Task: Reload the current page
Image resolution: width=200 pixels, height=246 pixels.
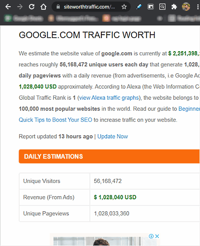Action: point(32,7)
